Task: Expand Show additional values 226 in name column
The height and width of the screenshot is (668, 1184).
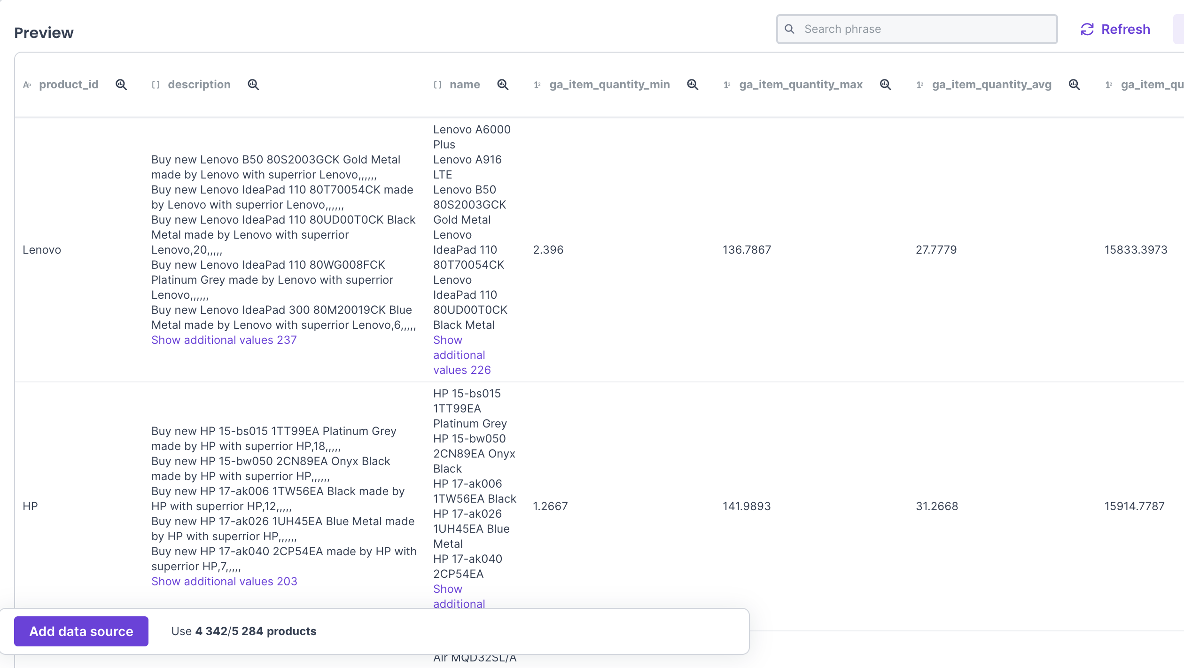Action: click(461, 355)
